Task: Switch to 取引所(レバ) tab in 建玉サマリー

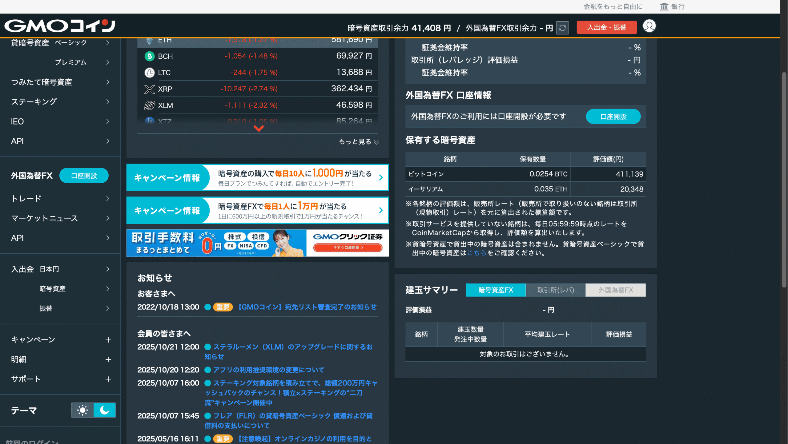Action: (555, 290)
